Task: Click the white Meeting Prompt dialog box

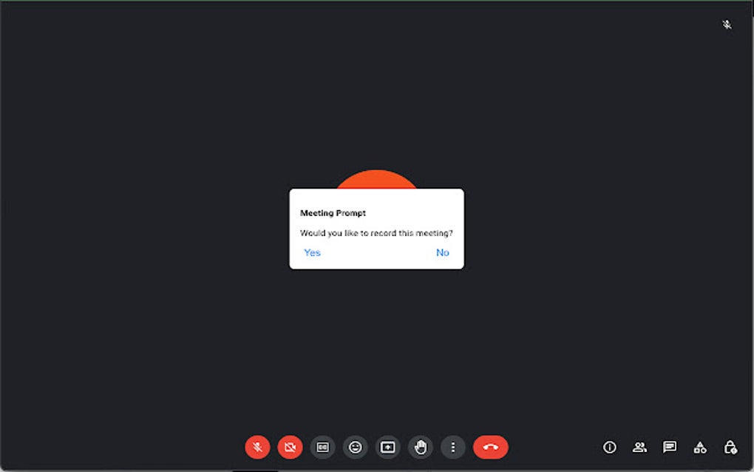Action: coord(376,228)
